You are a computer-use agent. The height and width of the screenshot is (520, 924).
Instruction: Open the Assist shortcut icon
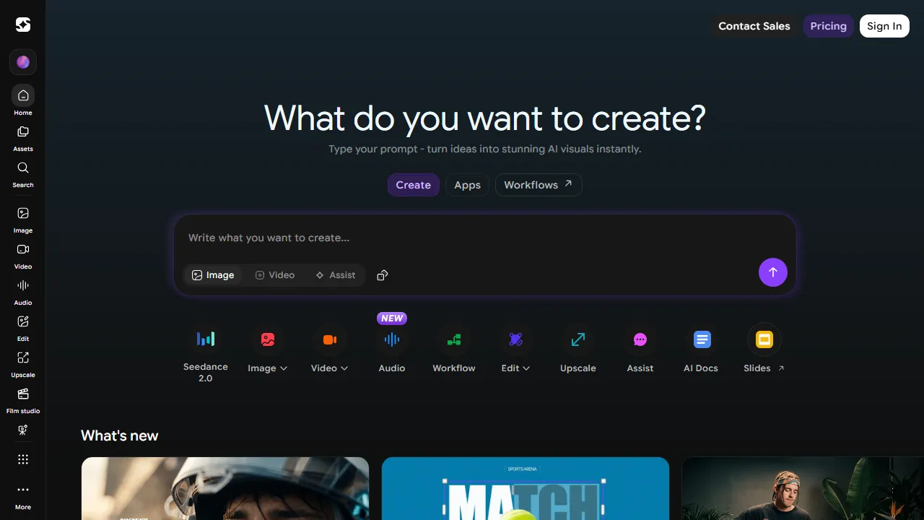(x=640, y=339)
